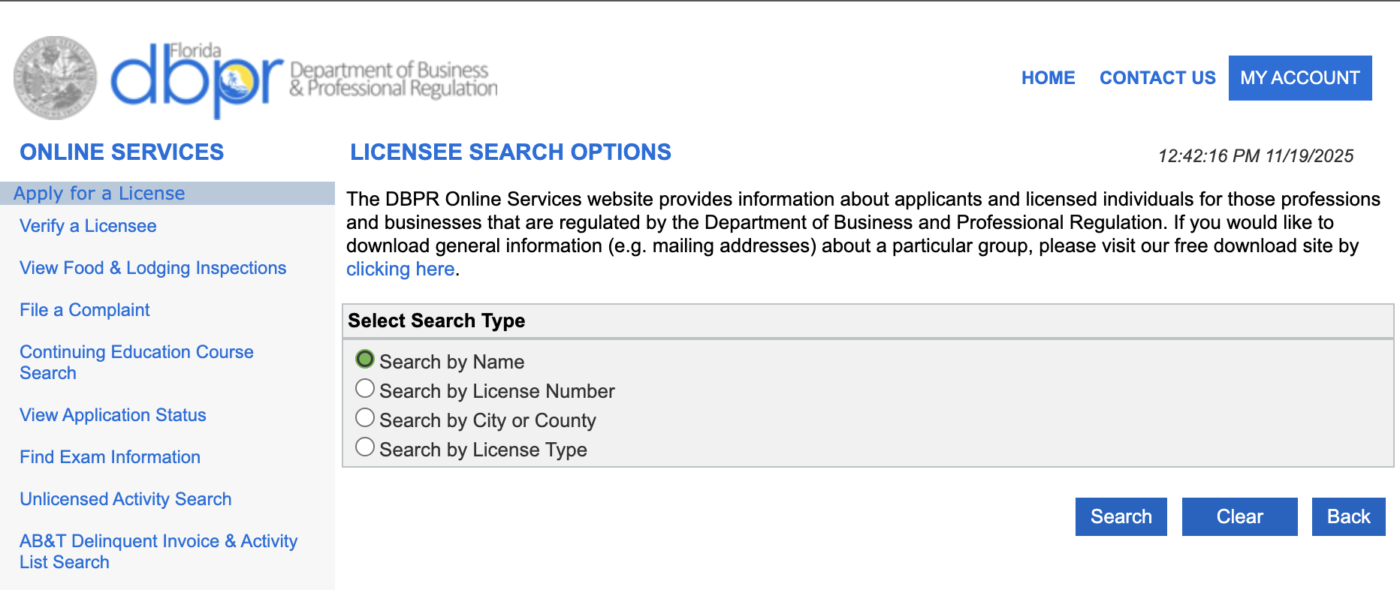
Task: Select the Search by Name option
Action: [365, 360]
